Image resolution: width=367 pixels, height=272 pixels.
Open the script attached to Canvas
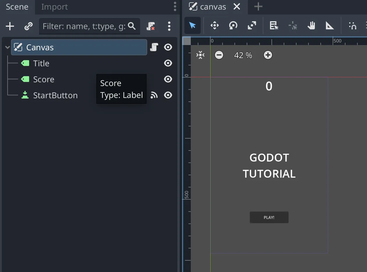pos(154,47)
